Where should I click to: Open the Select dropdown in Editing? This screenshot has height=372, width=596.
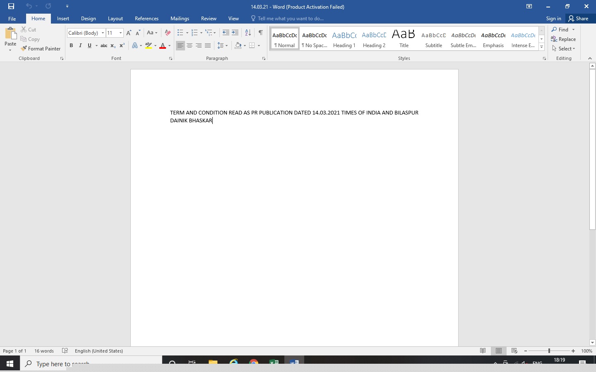tap(563, 49)
